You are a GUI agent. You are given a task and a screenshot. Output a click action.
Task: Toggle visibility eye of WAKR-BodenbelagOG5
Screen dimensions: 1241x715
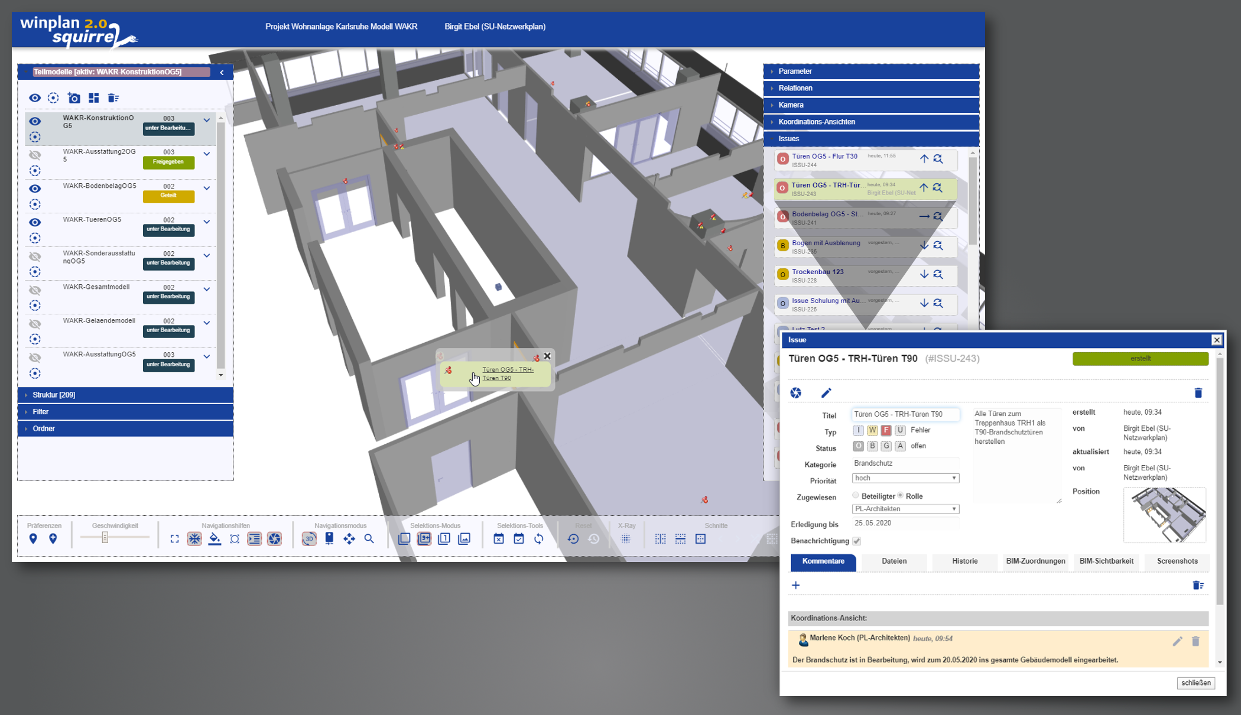[x=35, y=188]
